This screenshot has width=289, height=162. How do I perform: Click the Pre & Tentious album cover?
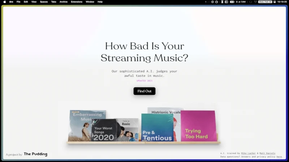(157, 128)
